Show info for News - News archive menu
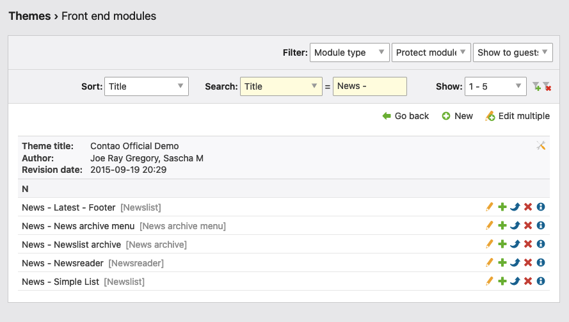Viewport: 569px width, 322px height. tap(541, 225)
